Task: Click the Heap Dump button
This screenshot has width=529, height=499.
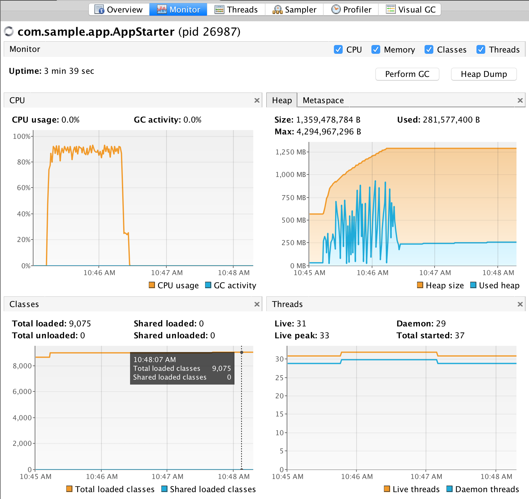Action: [x=484, y=74]
